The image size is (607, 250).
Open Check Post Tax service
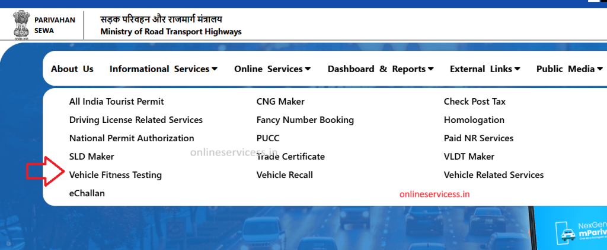click(474, 102)
